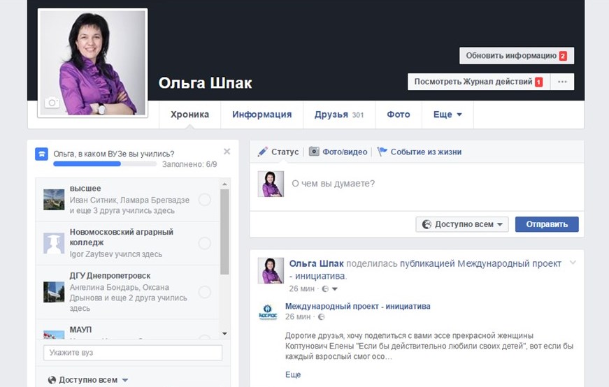609x387 pixels.
Task: Click the globe icon beside the shared post's 26 мин
Action: (x=321, y=316)
